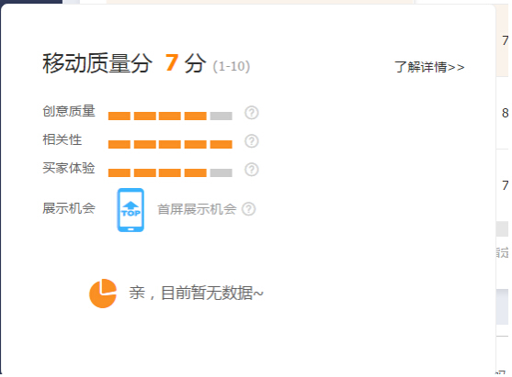Image resolution: width=512 pixels, height=377 pixels.
Task: Click the blue phone TOP icon
Action: click(131, 210)
